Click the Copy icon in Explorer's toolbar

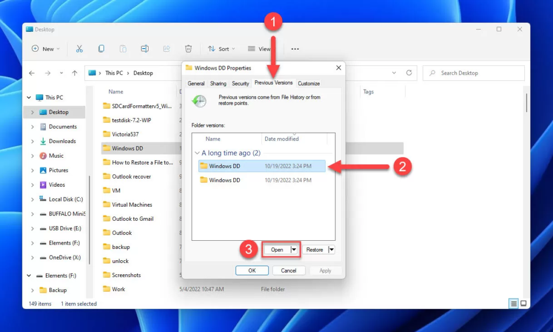click(x=101, y=49)
